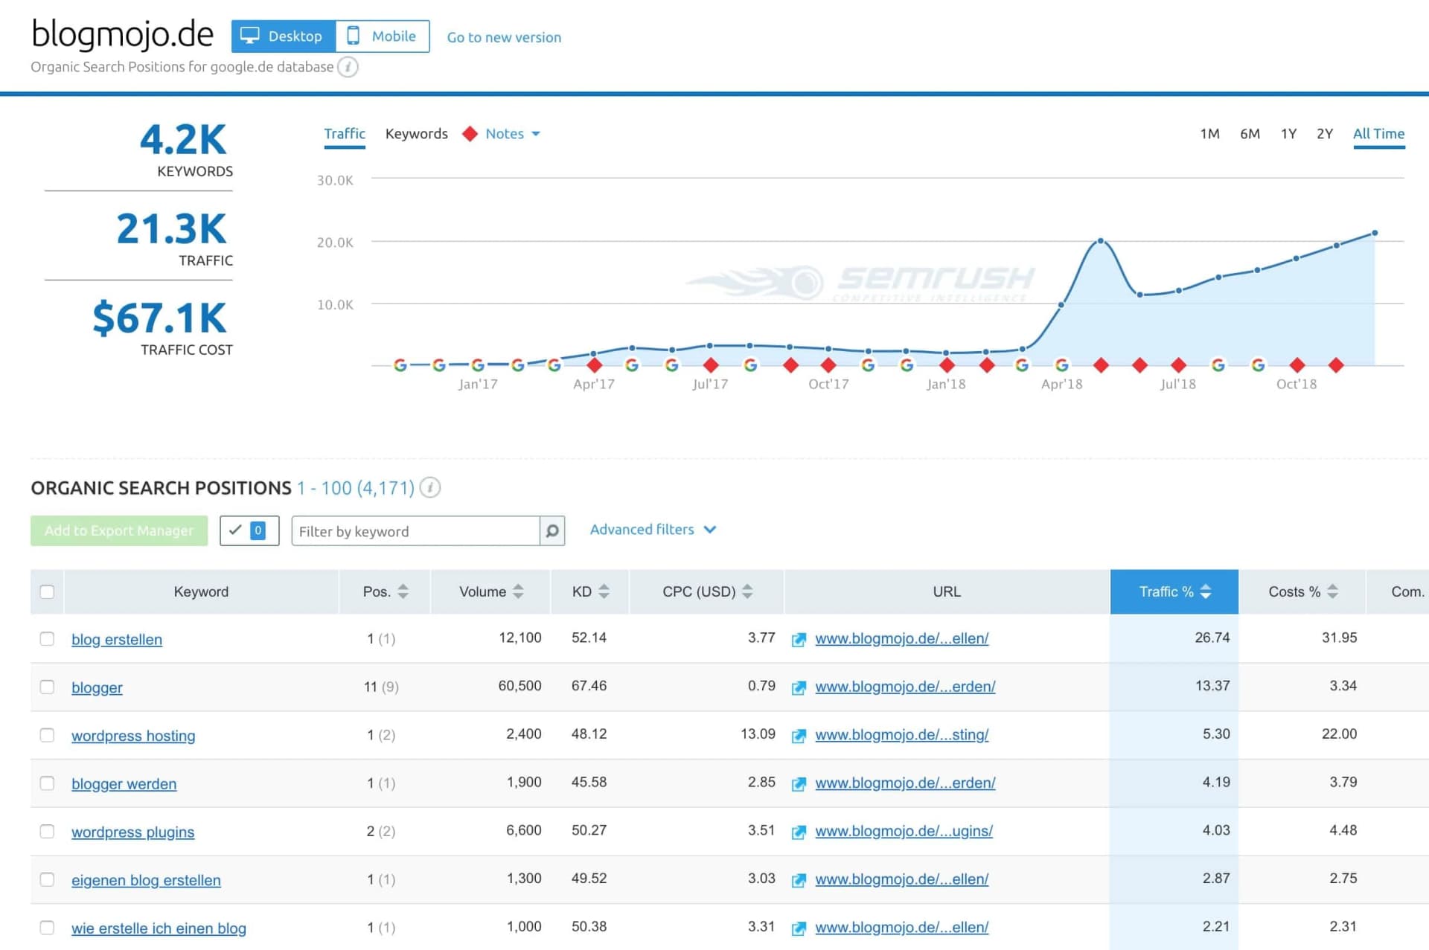Open the external link icon for blog erstellen URL

[799, 638]
